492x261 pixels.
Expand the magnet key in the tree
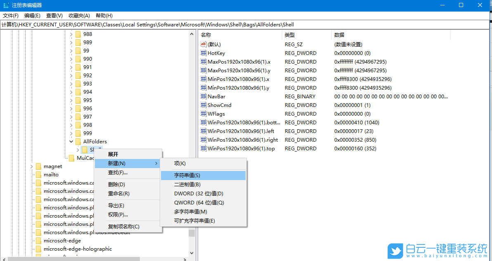click(31, 166)
